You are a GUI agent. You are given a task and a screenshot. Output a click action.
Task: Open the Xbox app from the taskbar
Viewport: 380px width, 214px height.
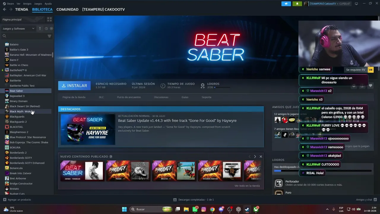[256, 209]
